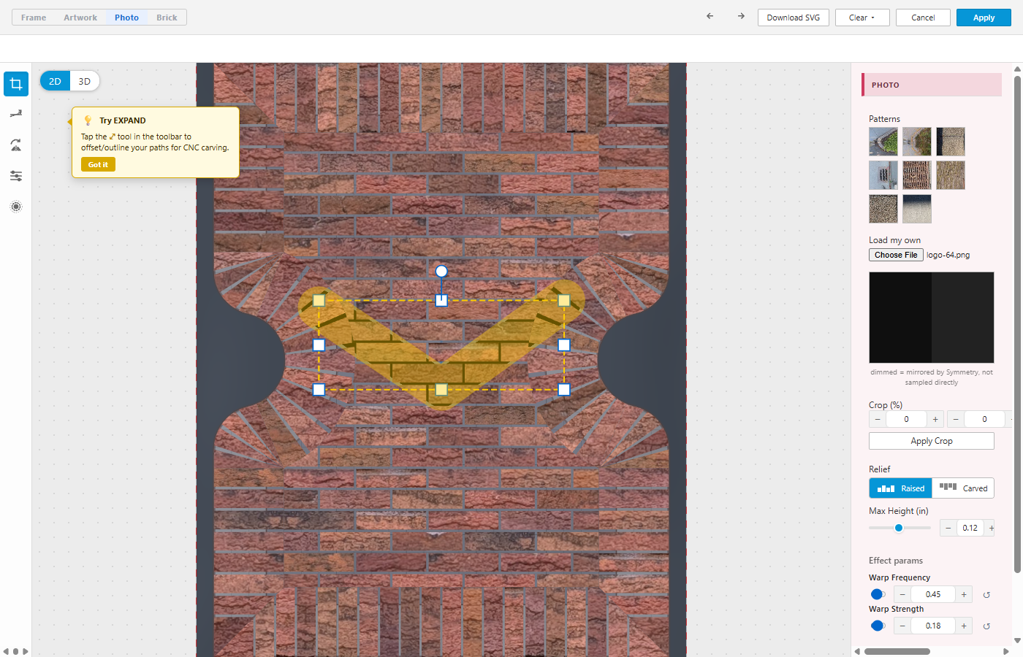Screen dimensions: 1023x657
Task: Dismiss the tip with Got it
Action: pos(98,165)
